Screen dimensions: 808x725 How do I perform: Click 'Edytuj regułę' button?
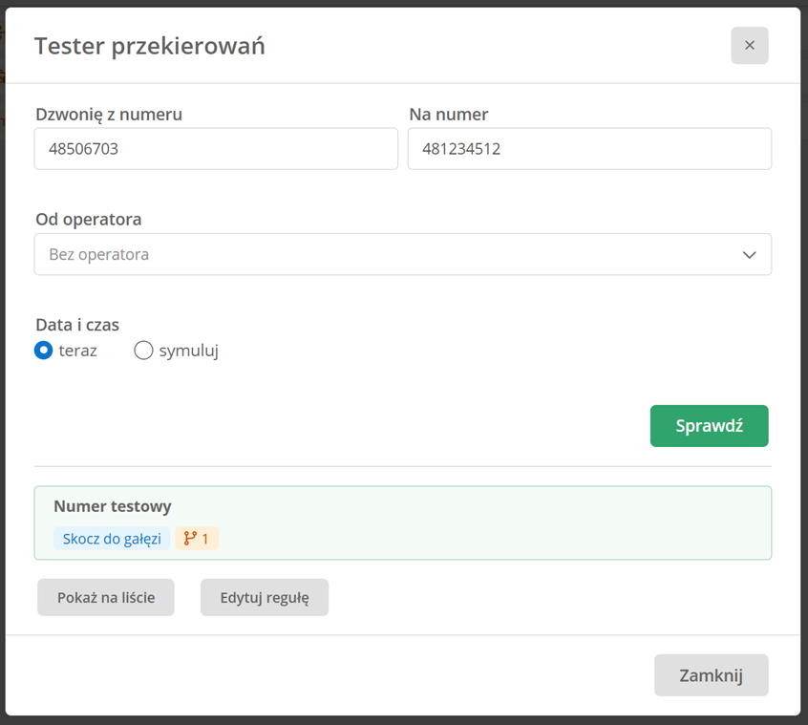pyautogui.click(x=265, y=597)
